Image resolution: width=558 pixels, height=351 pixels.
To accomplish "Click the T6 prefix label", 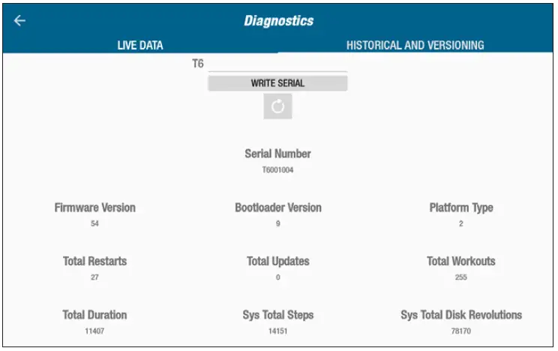I will coord(198,64).
